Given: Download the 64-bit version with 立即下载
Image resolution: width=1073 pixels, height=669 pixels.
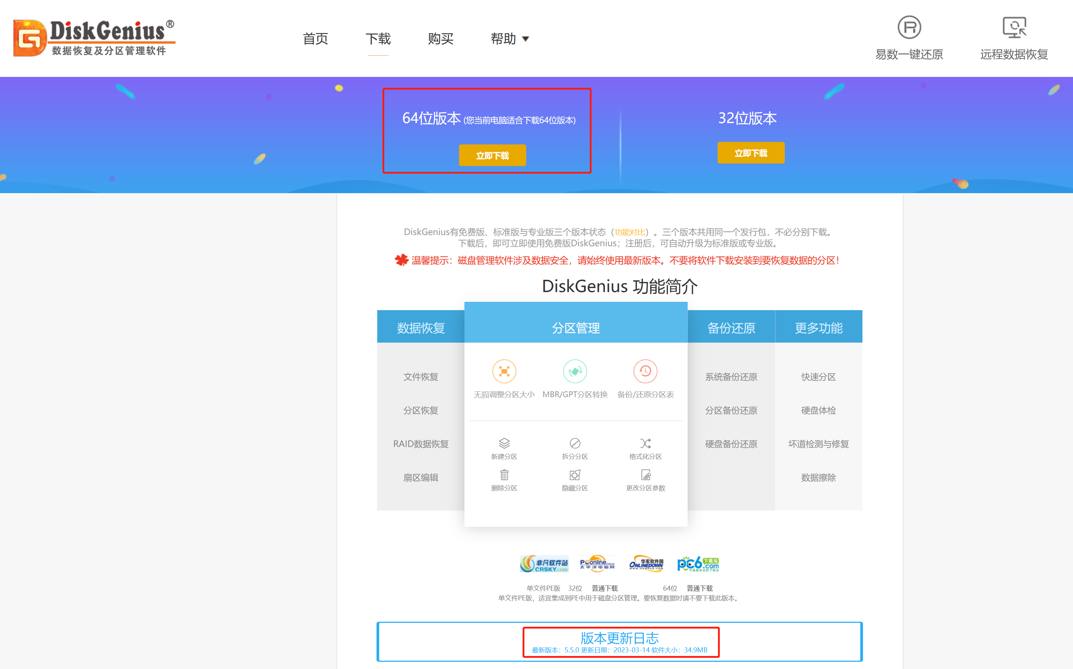Looking at the screenshot, I should click(492, 156).
